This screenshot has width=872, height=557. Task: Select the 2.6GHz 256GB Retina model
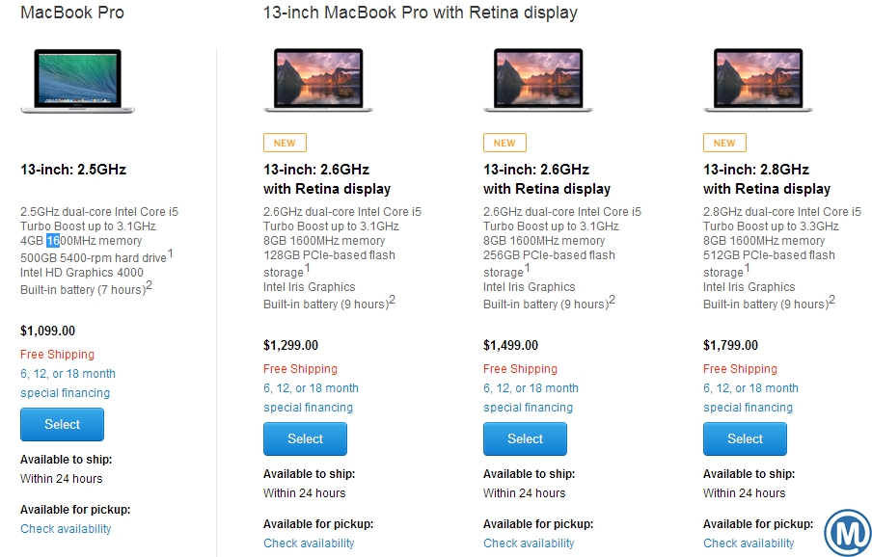point(525,438)
